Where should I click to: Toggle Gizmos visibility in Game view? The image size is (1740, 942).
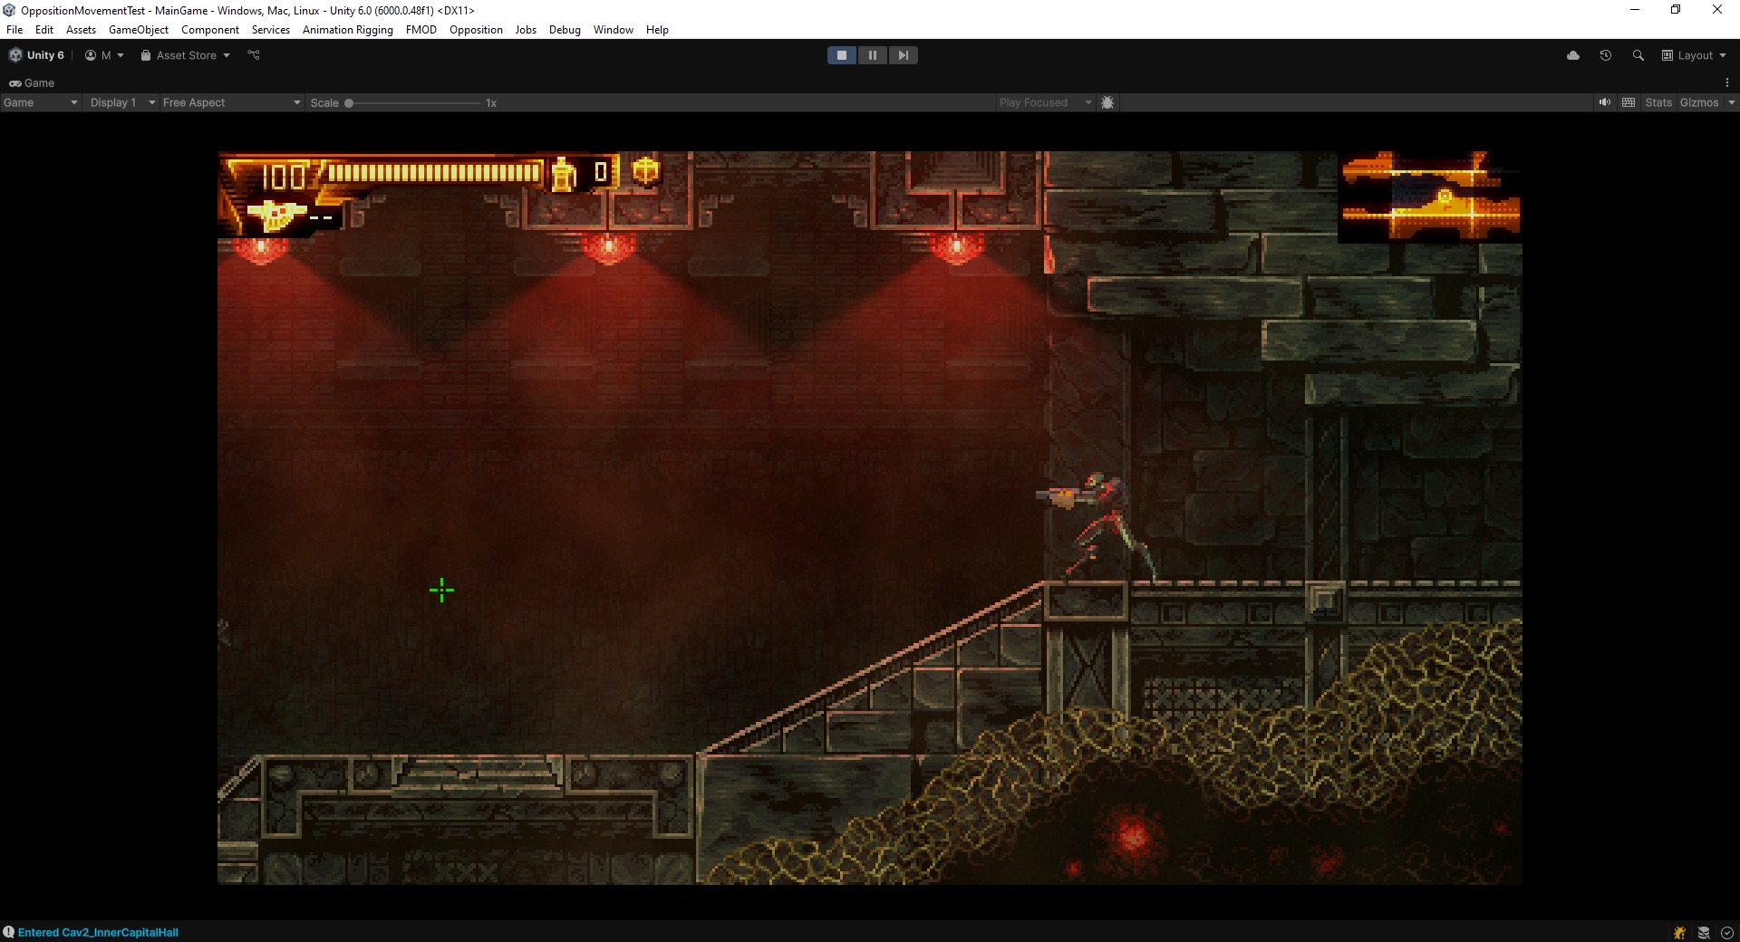tap(1699, 102)
